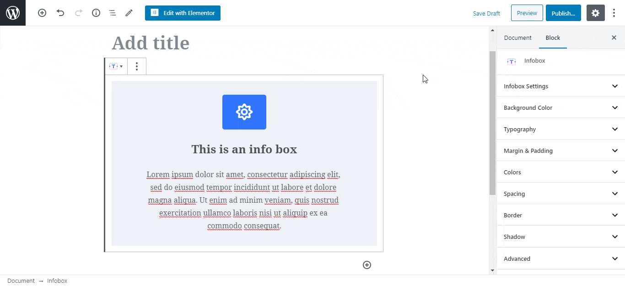Open the content structure info icon

pyautogui.click(x=96, y=13)
